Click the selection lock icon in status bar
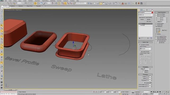The height and width of the screenshot is (95, 170). pos(96,92)
